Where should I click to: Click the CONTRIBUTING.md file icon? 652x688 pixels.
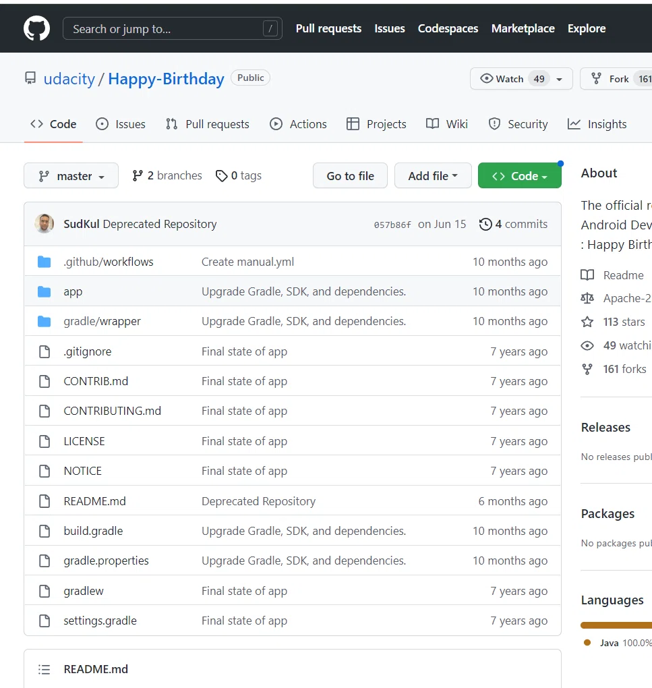coord(45,411)
